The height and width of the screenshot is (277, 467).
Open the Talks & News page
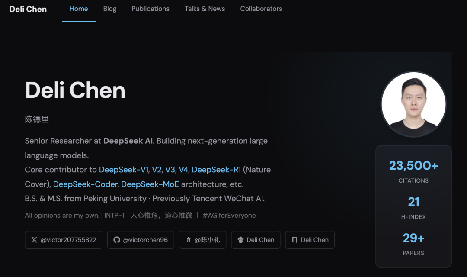tap(205, 9)
